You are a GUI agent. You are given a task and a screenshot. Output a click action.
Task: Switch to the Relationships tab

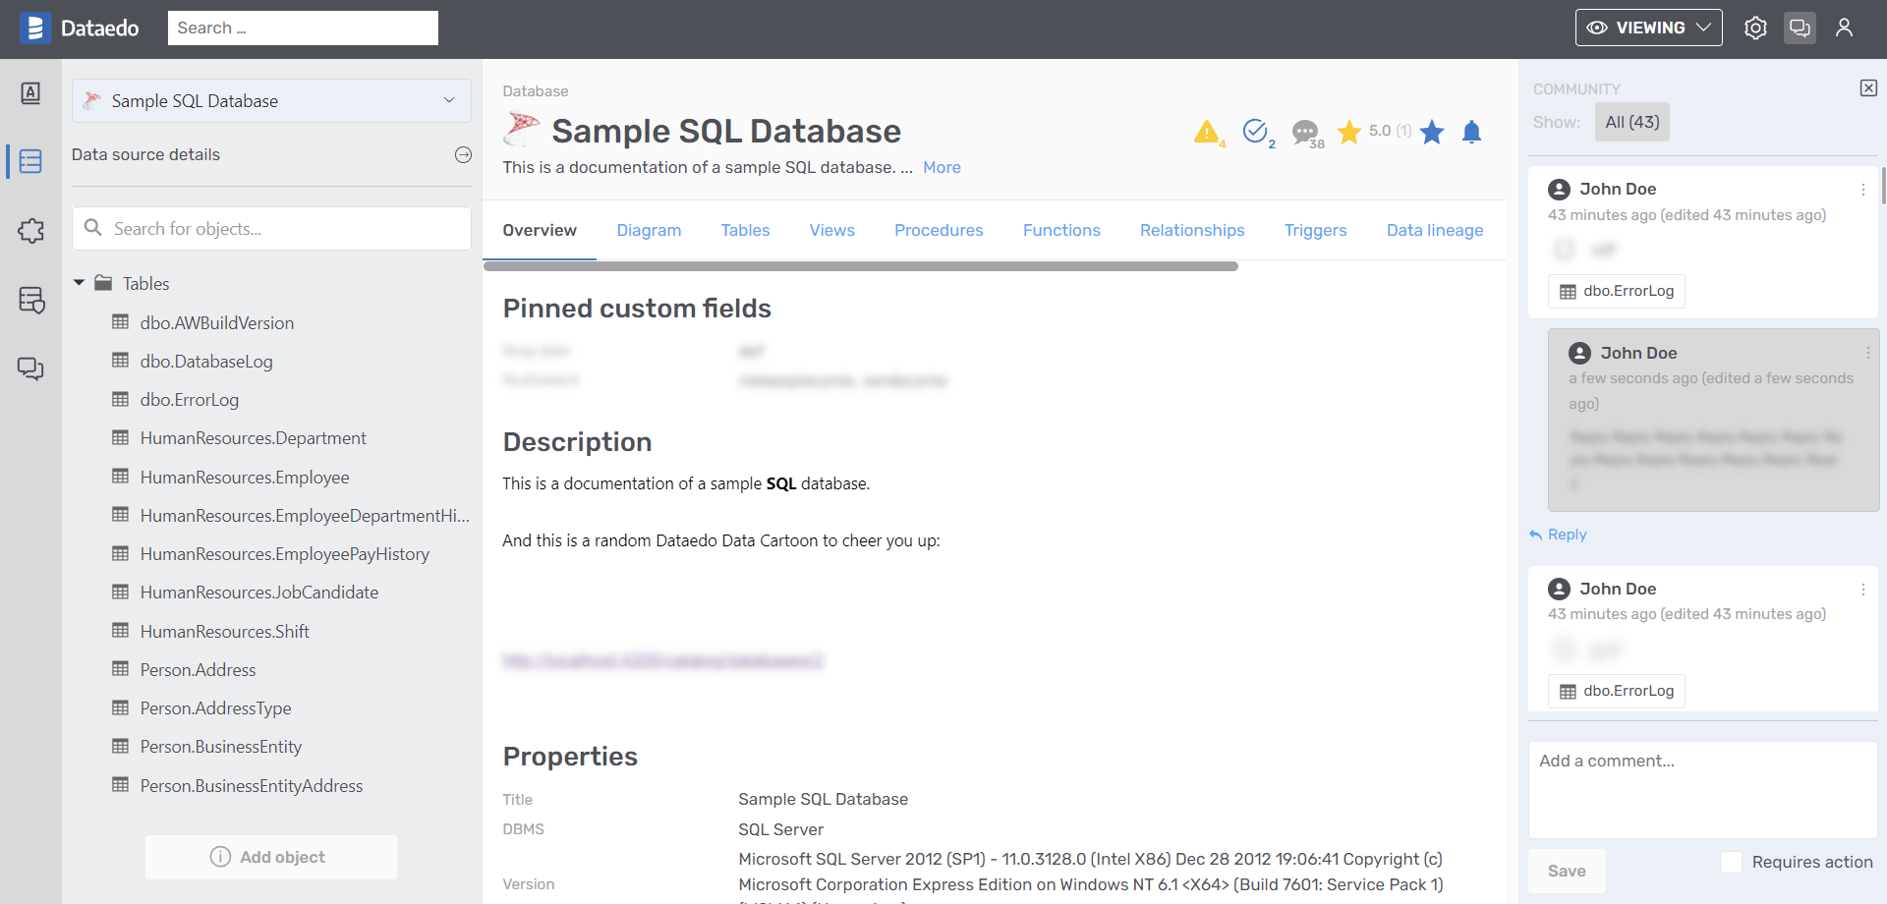point(1192,230)
